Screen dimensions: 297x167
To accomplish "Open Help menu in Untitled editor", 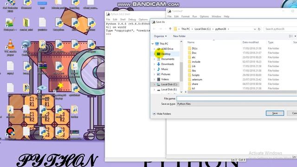I will (226, 17).
